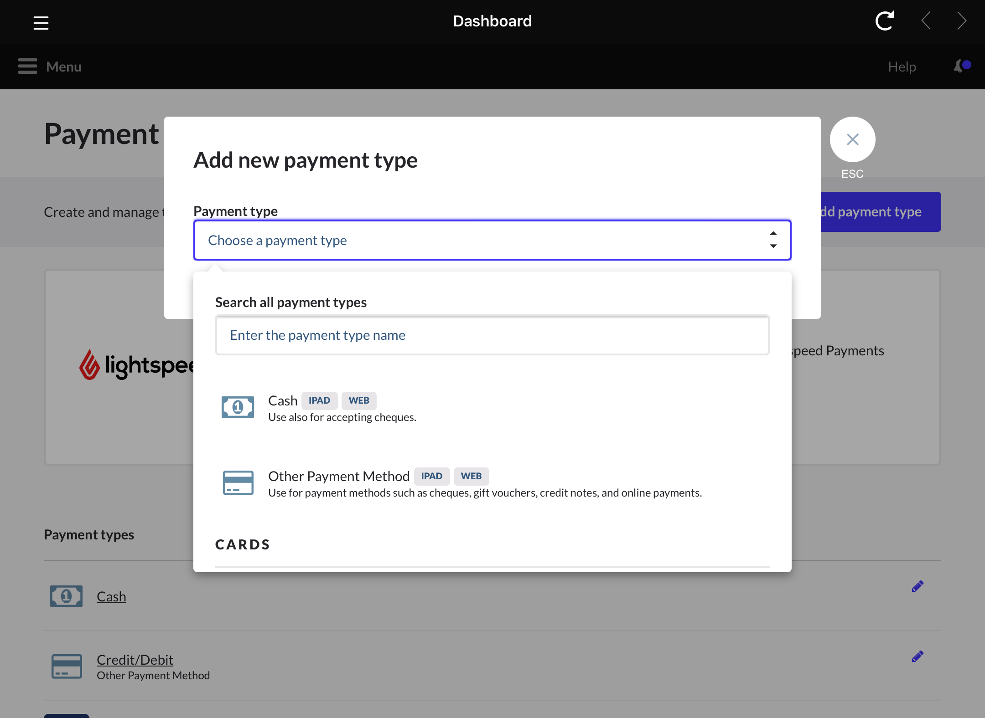Select the Cash payment type option
985x718 pixels.
[492, 408]
